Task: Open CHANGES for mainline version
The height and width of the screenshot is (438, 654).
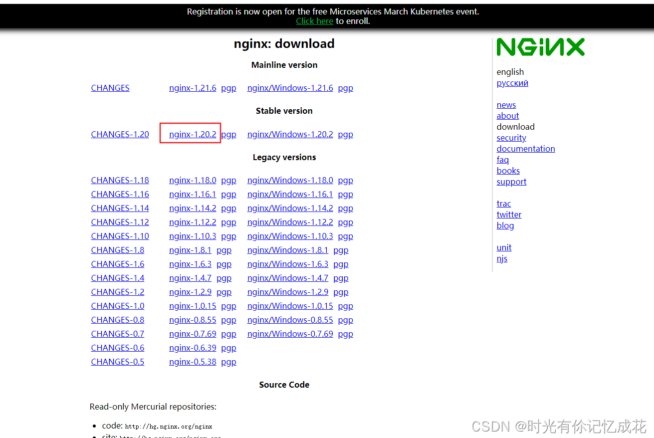Action: pyautogui.click(x=110, y=88)
